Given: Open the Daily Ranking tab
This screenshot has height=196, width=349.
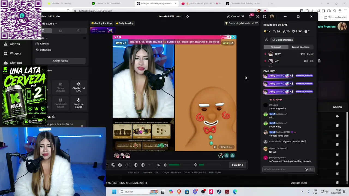Looking at the screenshot, I should [125, 23].
